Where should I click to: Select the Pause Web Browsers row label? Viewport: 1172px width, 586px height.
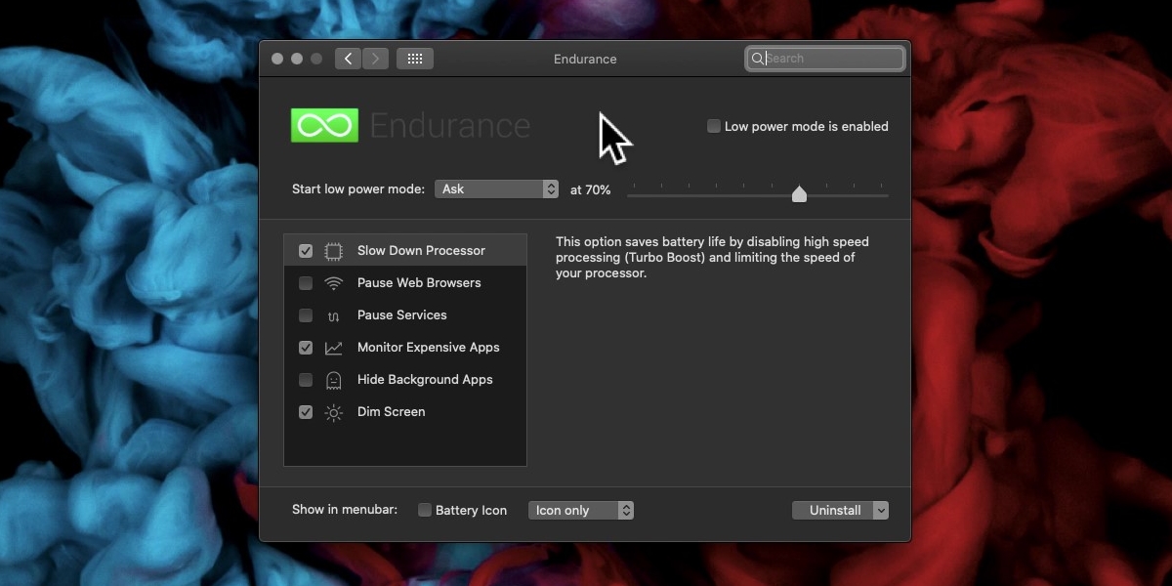[x=419, y=283]
